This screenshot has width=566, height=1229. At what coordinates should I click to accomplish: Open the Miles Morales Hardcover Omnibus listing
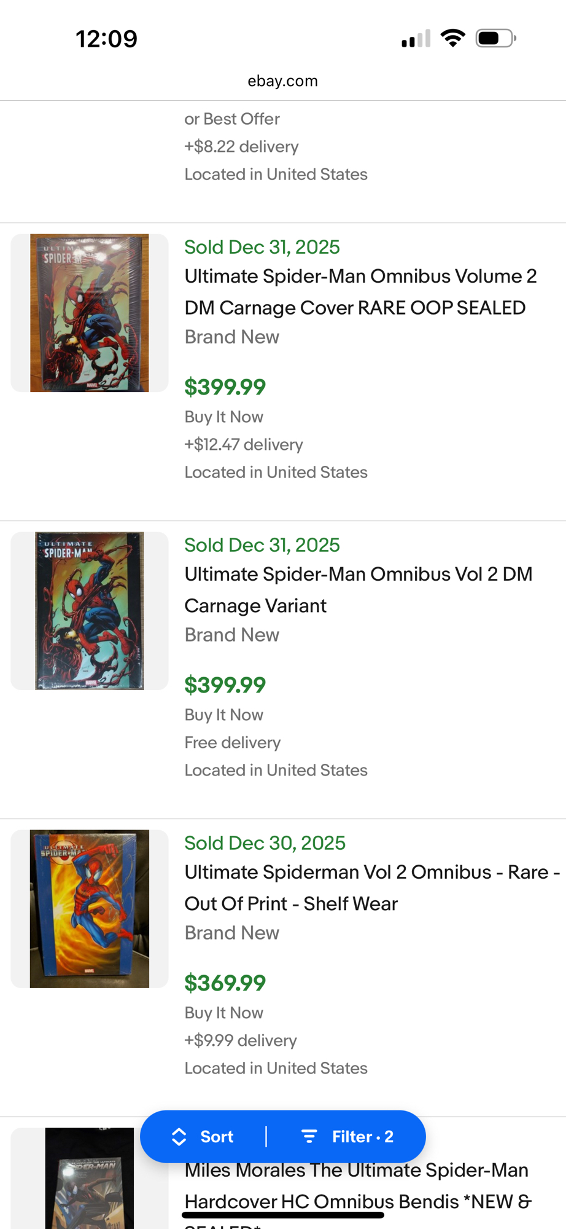[x=357, y=1185]
